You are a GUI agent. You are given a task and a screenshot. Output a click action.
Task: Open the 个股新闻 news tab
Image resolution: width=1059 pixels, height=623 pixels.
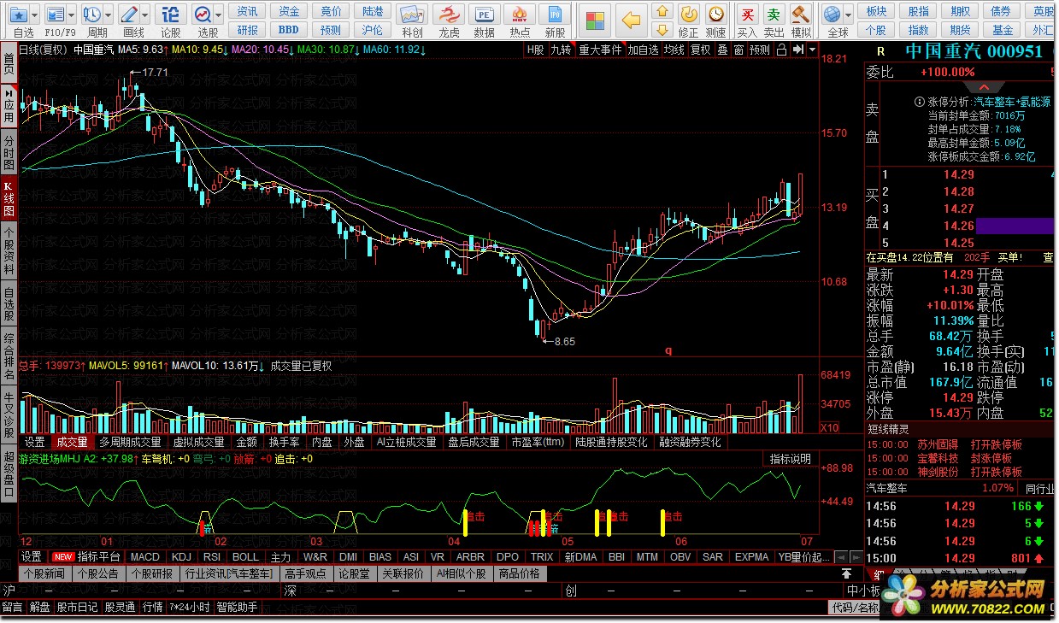point(44,573)
